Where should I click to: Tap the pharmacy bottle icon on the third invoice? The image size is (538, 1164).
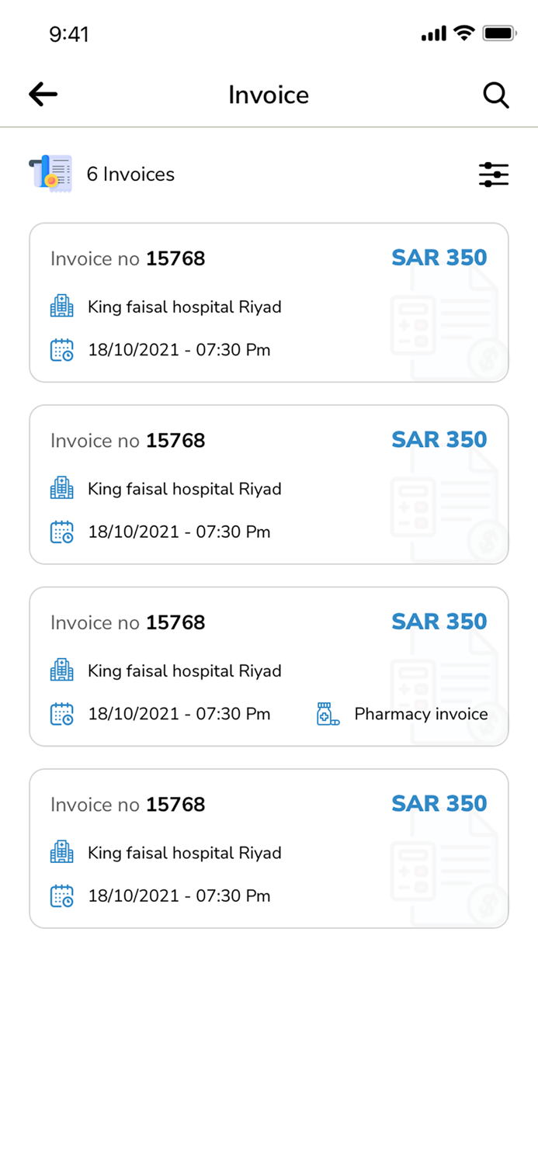click(x=329, y=712)
